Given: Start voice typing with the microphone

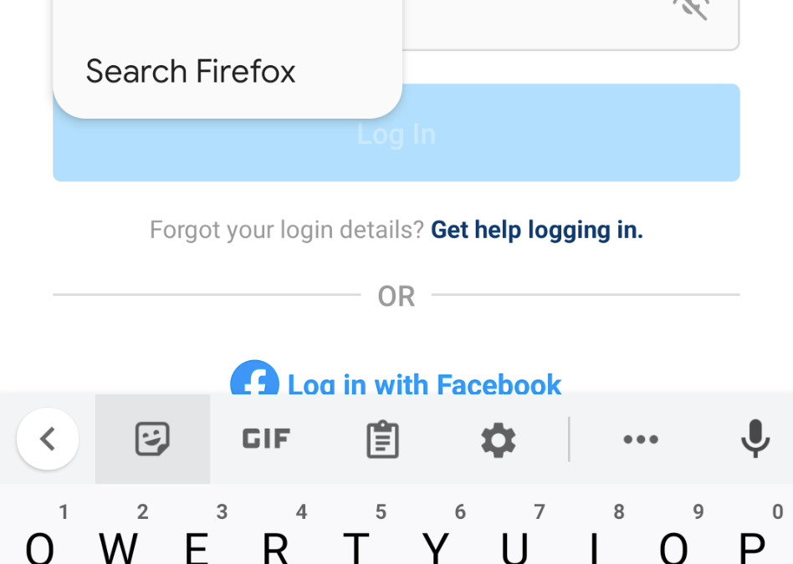Looking at the screenshot, I should pos(755,439).
